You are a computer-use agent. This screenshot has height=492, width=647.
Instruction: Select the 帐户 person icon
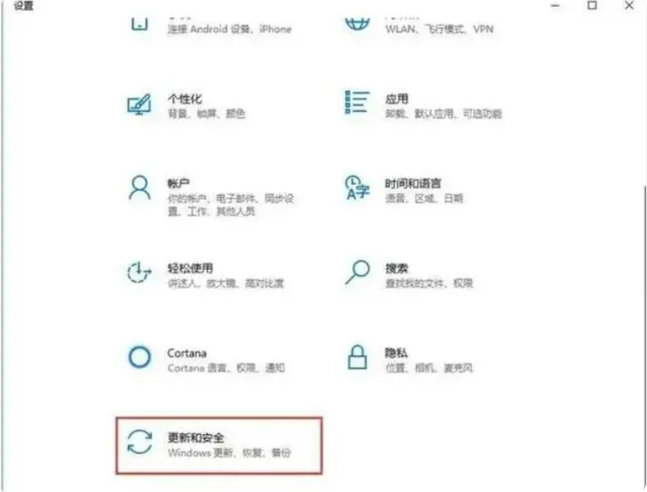click(x=140, y=188)
